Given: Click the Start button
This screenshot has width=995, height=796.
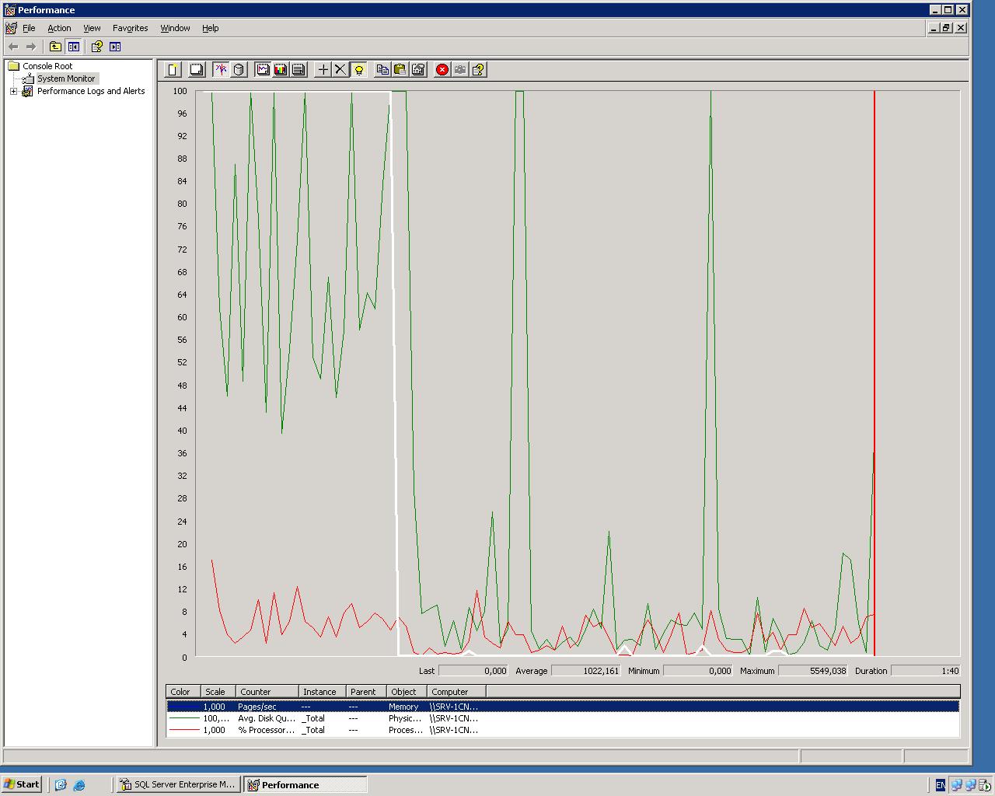Looking at the screenshot, I should [x=22, y=784].
